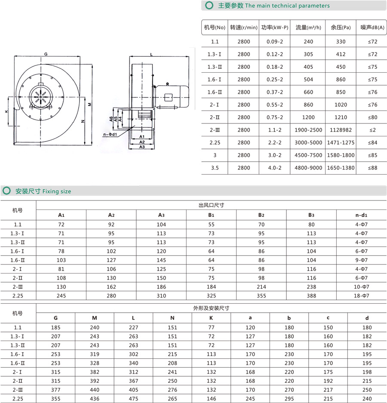Click the 噪声dB(A) column header

pyautogui.click(x=372, y=28)
